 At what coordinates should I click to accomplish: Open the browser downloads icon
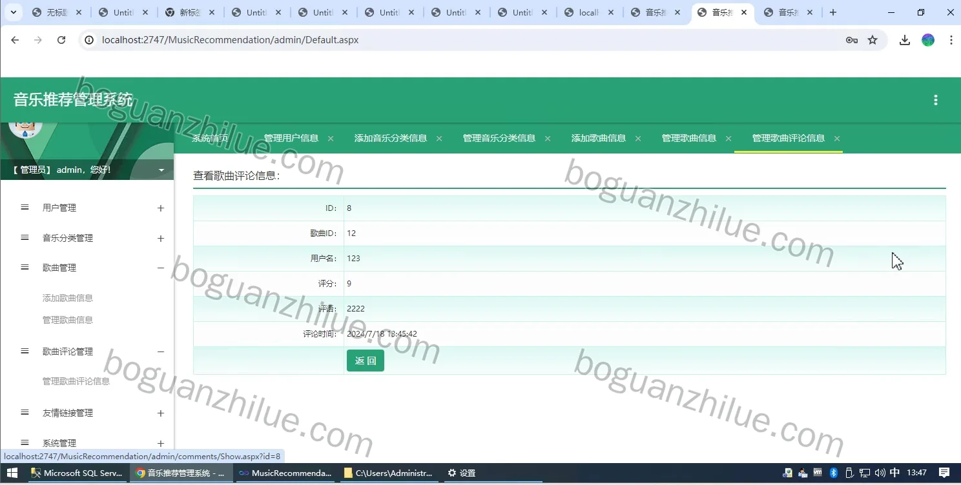[905, 40]
